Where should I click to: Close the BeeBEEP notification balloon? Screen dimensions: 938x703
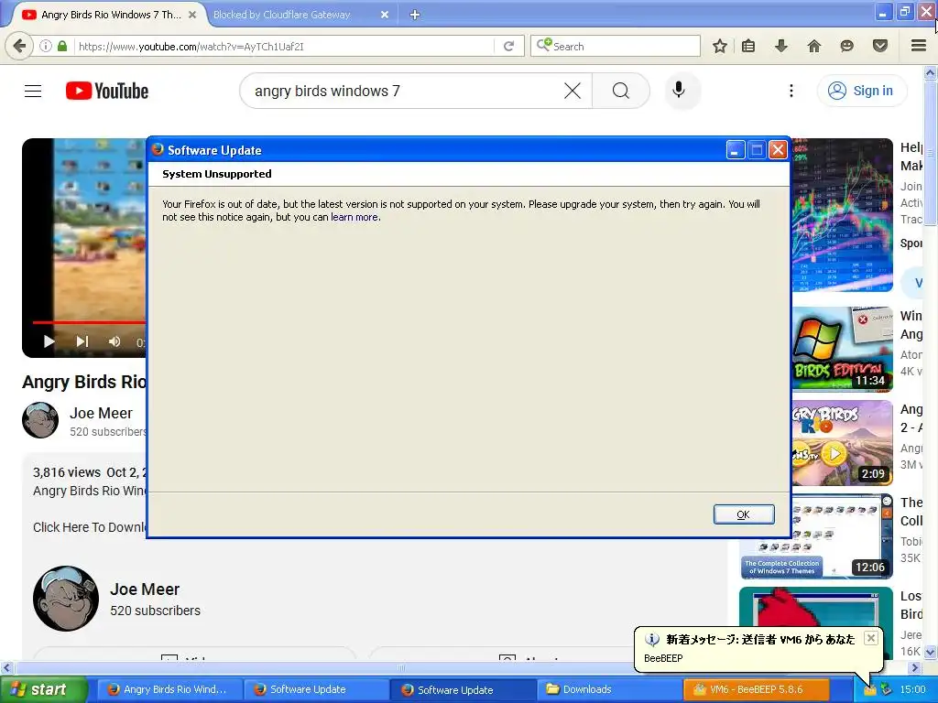[871, 638]
